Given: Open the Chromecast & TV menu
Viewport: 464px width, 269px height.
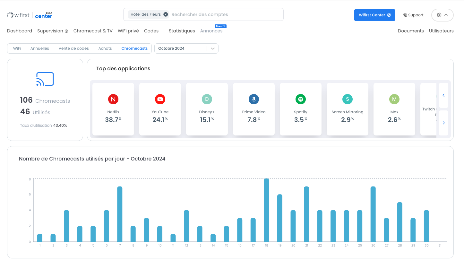Looking at the screenshot, I should (93, 31).
